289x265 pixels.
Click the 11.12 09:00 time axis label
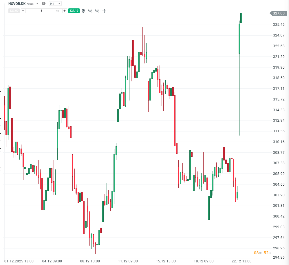[x=128, y=261]
